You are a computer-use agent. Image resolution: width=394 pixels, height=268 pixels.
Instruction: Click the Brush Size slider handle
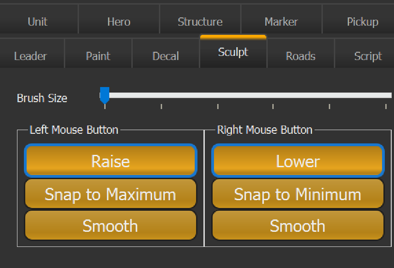[104, 94]
